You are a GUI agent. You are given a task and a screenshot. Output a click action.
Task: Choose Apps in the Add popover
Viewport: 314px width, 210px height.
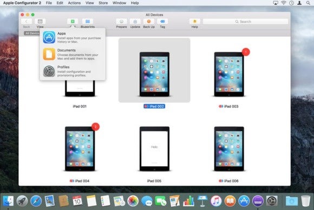[x=73, y=37]
